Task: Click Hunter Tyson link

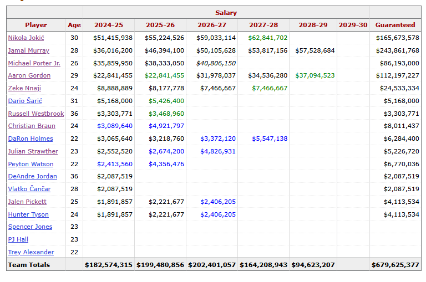Action: click(28, 215)
